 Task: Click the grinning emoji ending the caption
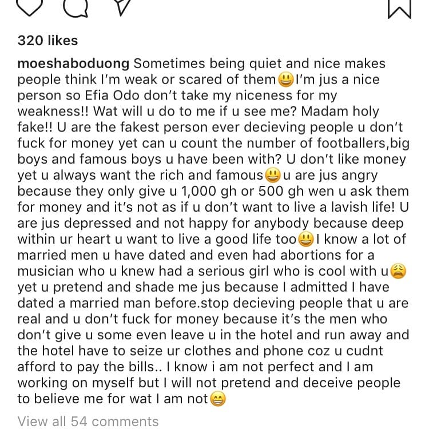(x=218, y=399)
